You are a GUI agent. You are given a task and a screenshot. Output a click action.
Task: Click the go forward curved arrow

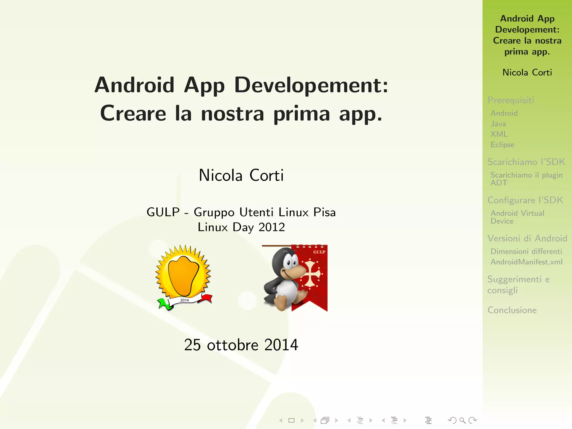coord(473,420)
